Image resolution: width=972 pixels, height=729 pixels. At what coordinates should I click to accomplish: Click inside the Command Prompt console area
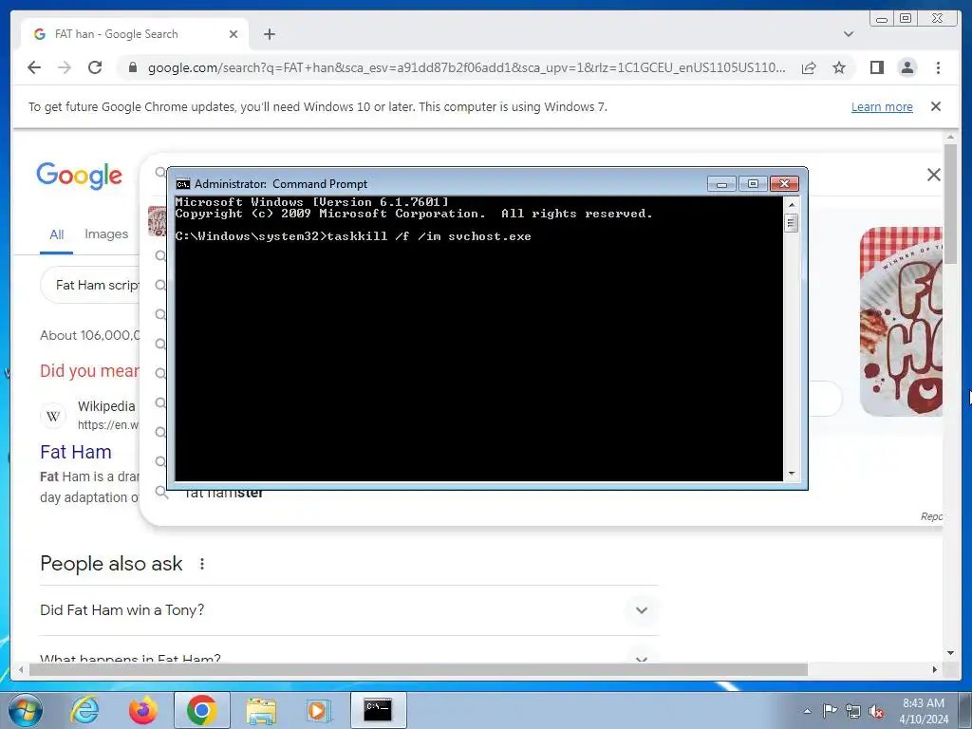coord(478,339)
